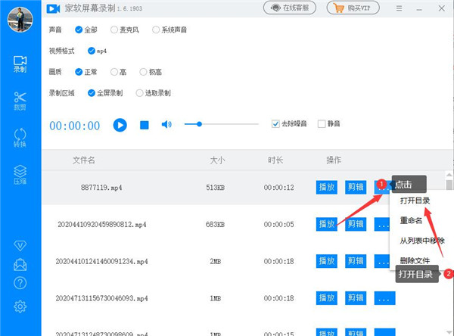Screen dimensions: 454x336
Task: Select 全屏录制 recording area
Action: tap(105, 93)
